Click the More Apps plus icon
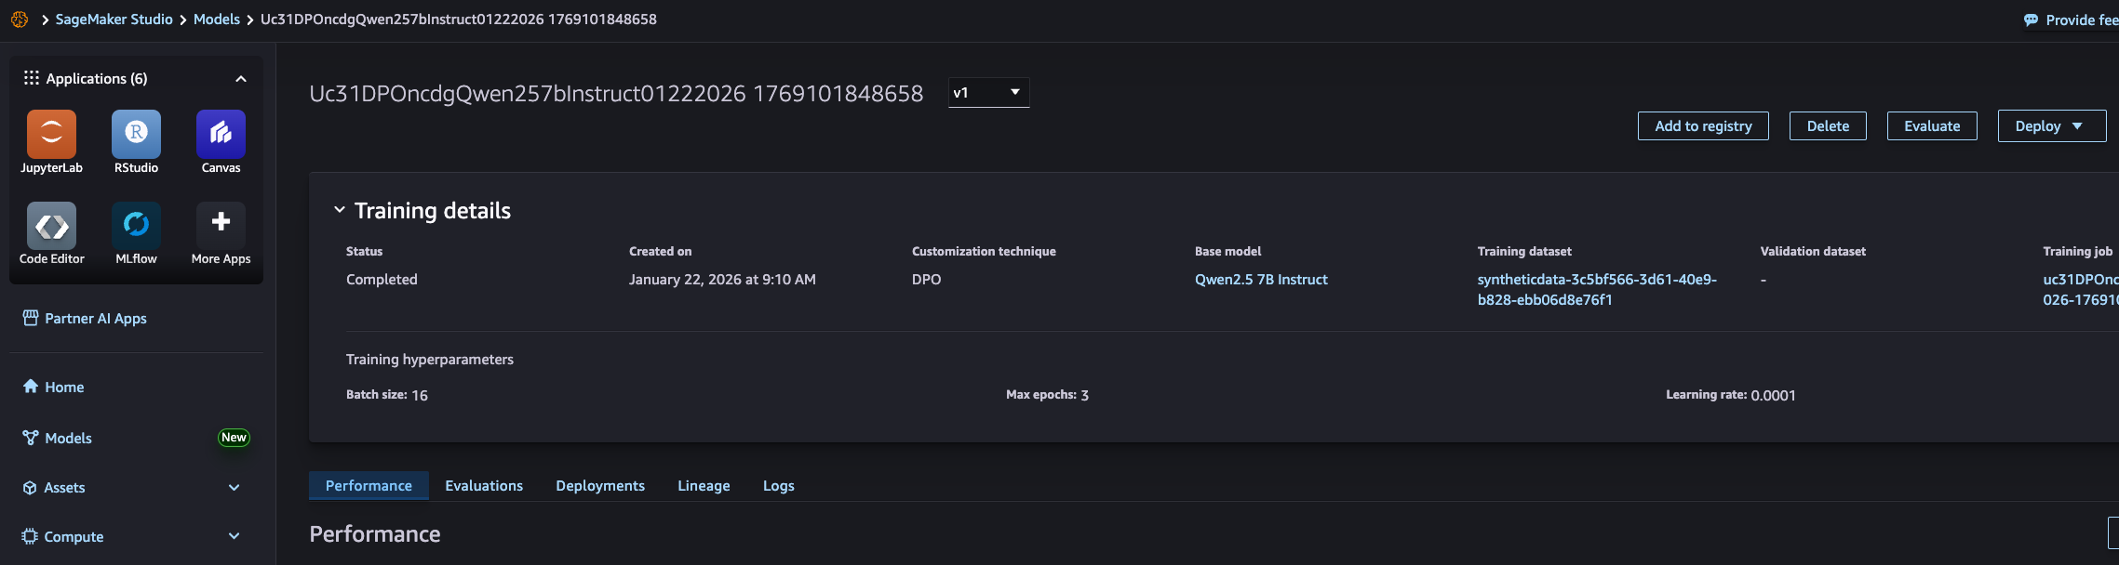This screenshot has width=2119, height=565. (221, 223)
